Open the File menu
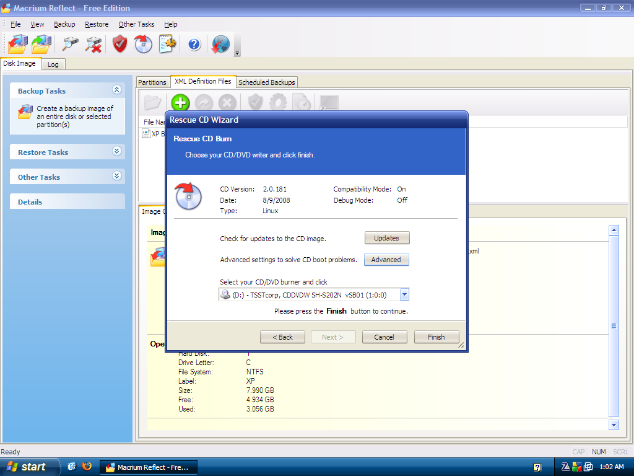Image resolution: width=634 pixels, height=476 pixels. pyautogui.click(x=15, y=24)
